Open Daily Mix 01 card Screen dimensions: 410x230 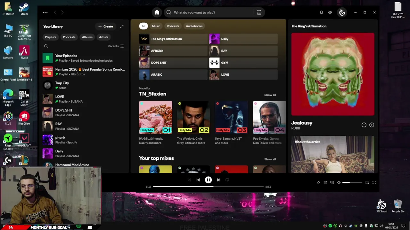point(155,123)
